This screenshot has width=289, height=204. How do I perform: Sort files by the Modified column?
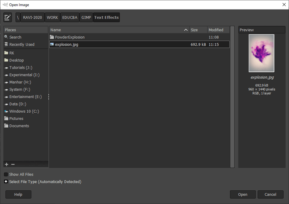click(x=219, y=30)
